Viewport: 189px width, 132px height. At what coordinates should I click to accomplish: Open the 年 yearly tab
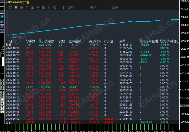point(38,8)
